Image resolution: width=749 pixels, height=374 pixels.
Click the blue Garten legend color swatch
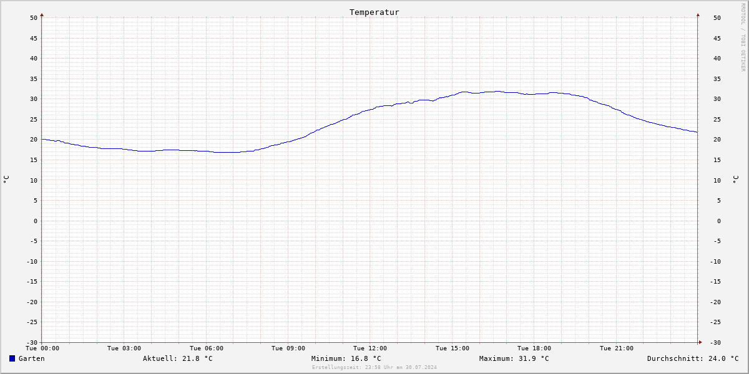(x=12, y=358)
